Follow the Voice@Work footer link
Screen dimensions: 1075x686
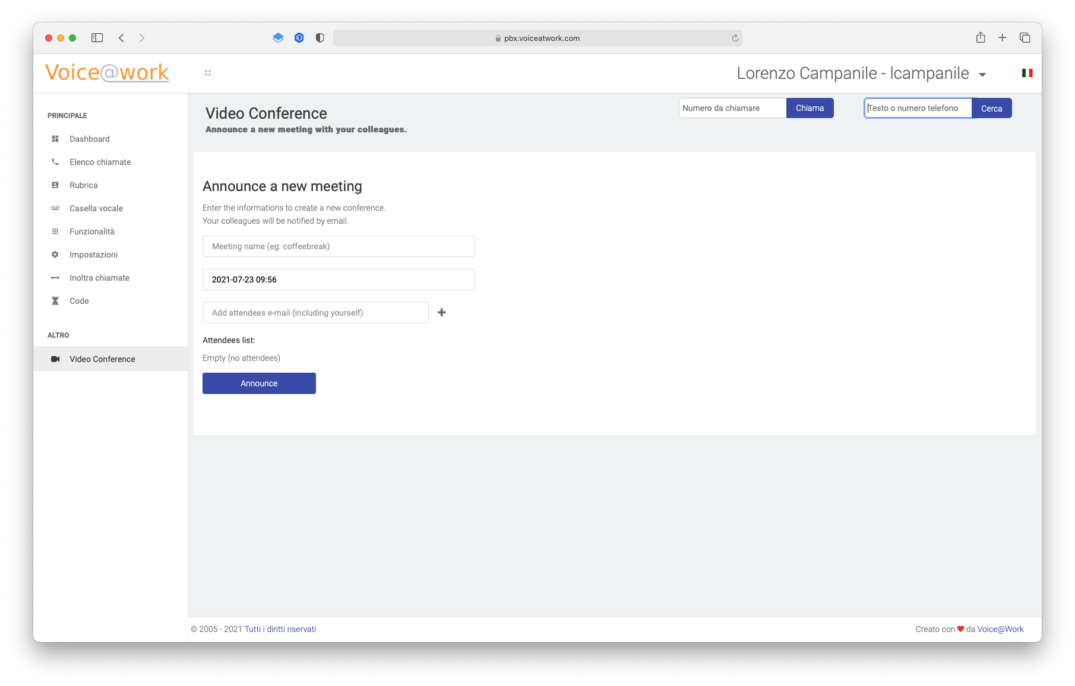[x=1001, y=629]
